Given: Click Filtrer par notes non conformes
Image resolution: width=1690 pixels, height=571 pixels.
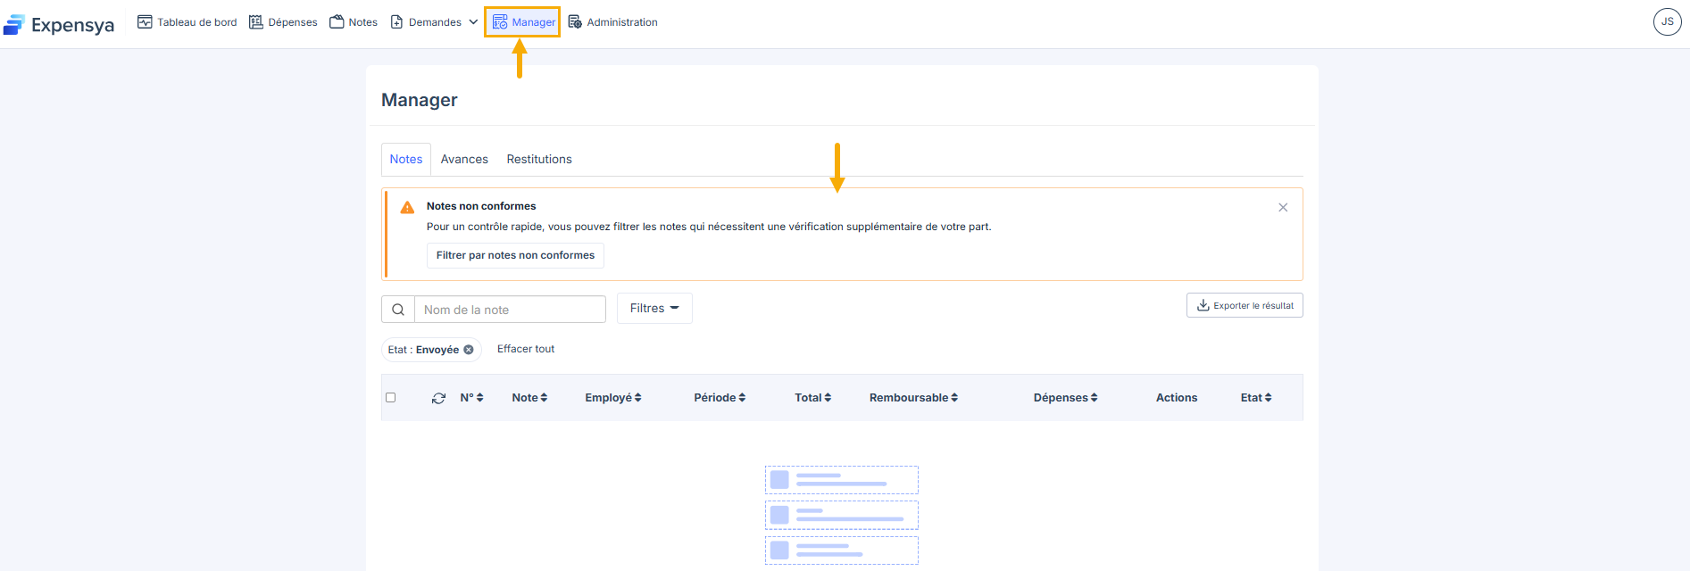Looking at the screenshot, I should (515, 255).
